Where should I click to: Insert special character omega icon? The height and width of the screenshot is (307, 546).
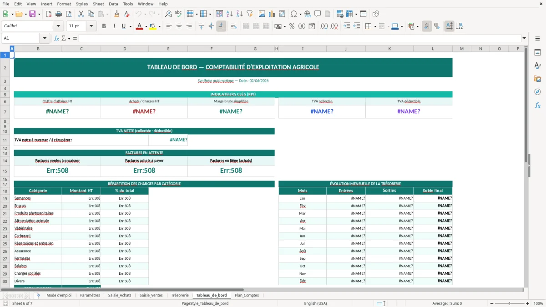(x=293, y=14)
